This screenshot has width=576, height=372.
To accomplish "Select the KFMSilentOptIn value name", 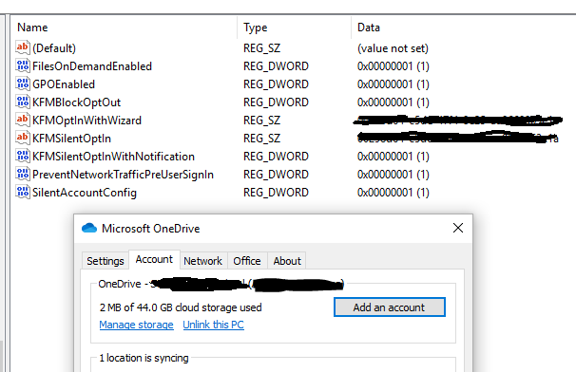I will (71, 138).
